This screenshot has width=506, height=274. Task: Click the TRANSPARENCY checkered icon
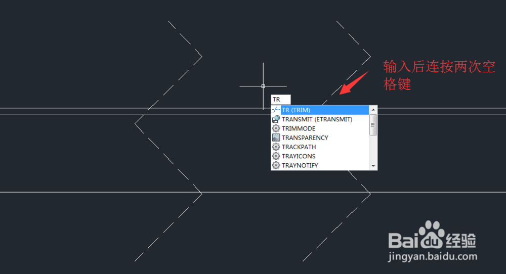276,138
